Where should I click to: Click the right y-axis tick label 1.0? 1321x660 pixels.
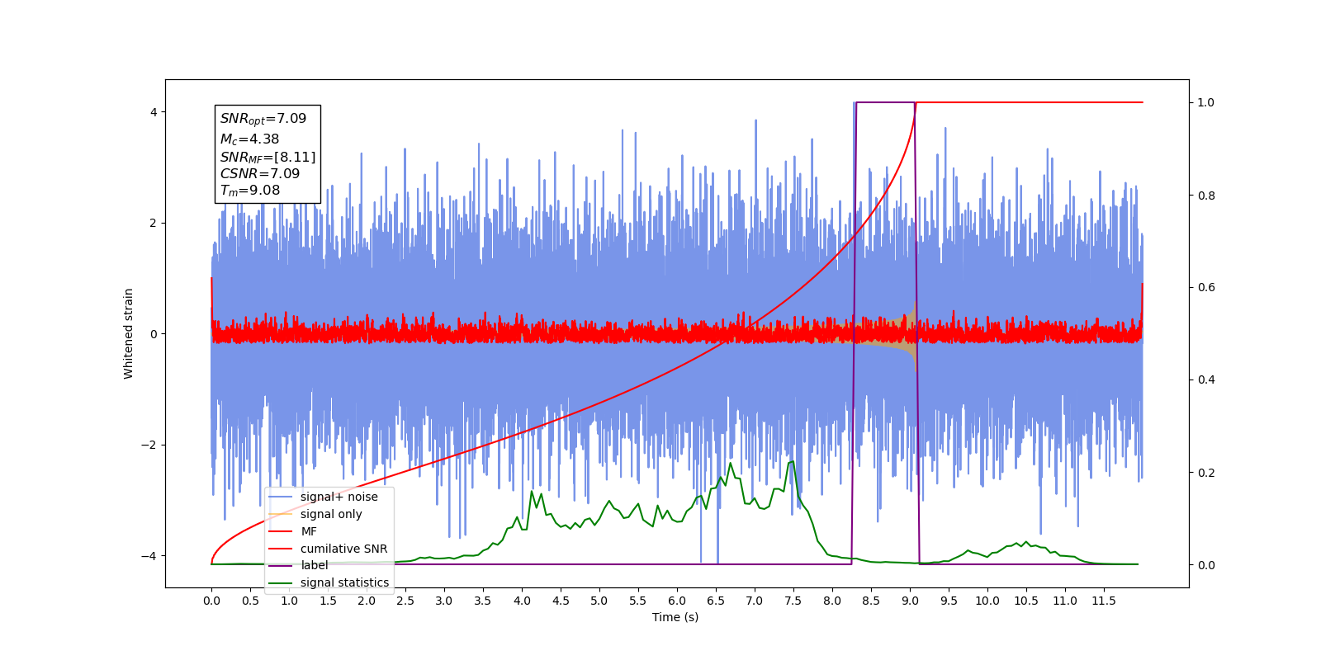(x=1206, y=102)
